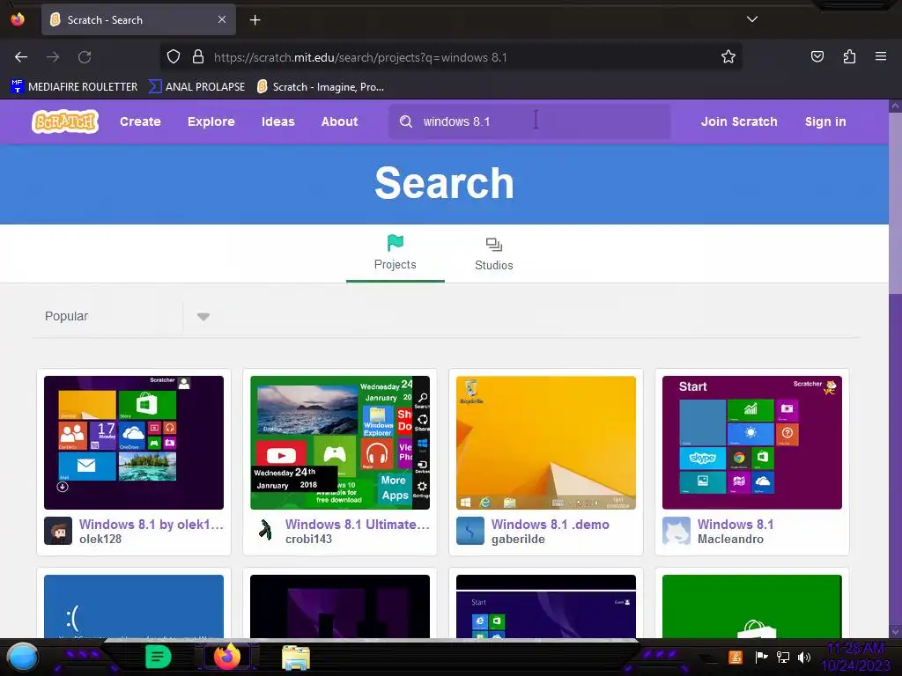This screenshot has height=676, width=902.
Task: Click the Firefox taskbar icon
Action: tap(226, 657)
